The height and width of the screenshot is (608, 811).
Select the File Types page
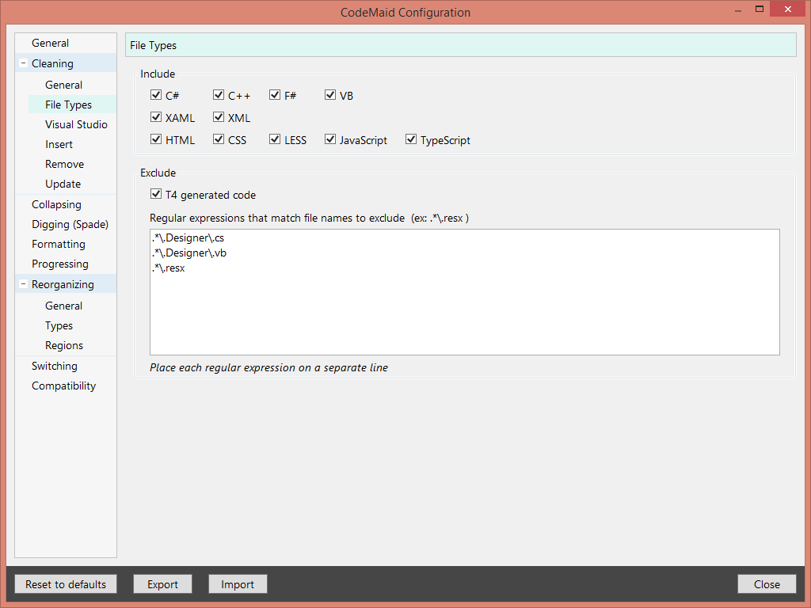(68, 104)
